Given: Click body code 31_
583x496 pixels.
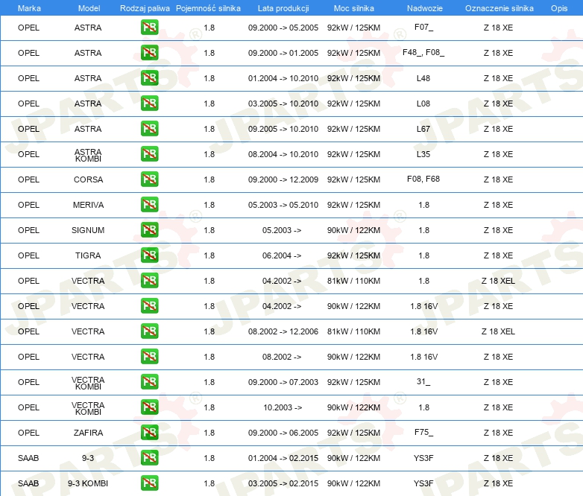Looking at the screenshot, I should [423, 381].
